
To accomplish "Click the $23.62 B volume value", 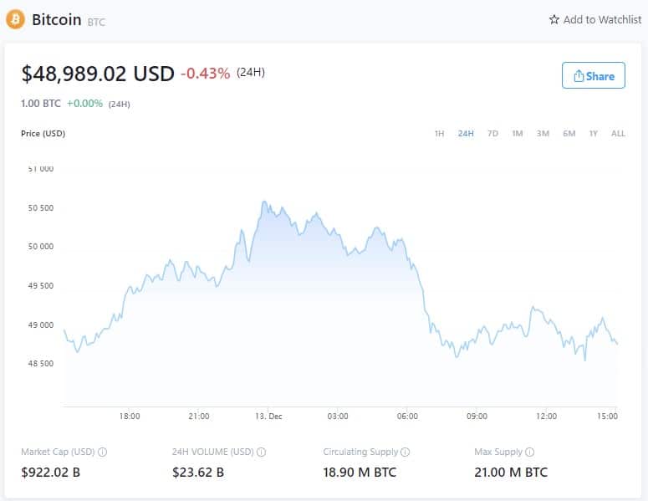I will [198, 472].
